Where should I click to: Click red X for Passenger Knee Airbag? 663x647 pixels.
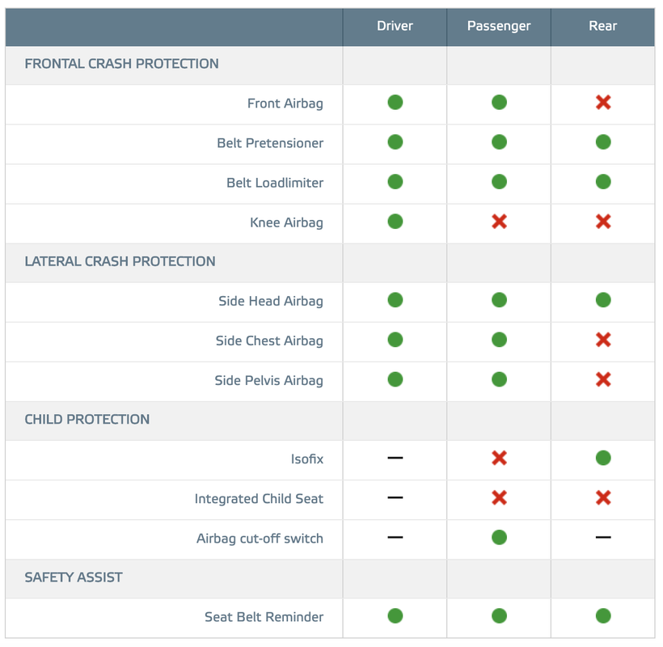tap(499, 221)
